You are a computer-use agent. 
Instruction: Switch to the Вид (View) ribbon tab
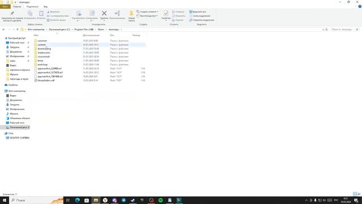pyautogui.click(x=45, y=7)
